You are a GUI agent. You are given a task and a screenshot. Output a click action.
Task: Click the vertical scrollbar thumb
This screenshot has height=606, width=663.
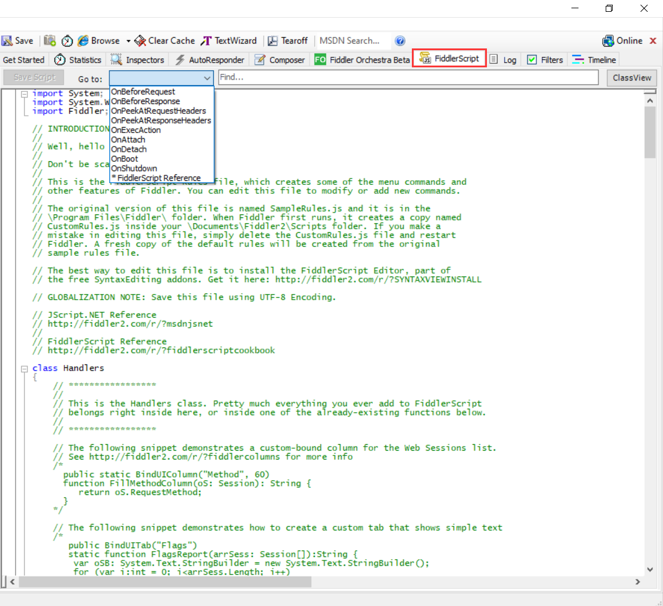coord(650,132)
